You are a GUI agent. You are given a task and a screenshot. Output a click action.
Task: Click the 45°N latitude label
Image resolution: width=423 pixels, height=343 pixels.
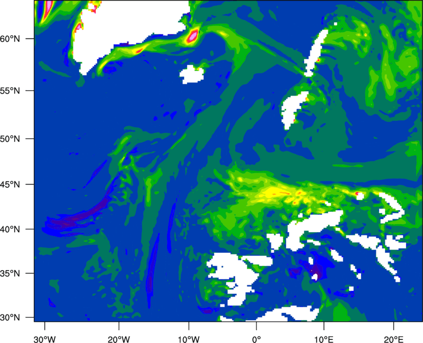[10, 185]
